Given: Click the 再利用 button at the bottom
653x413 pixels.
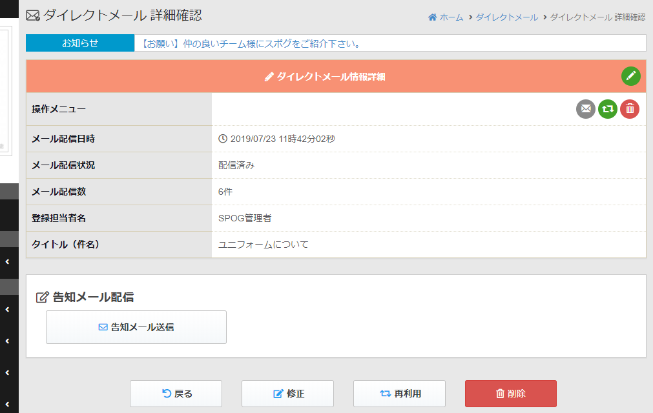Looking at the screenshot, I should 399,394.
